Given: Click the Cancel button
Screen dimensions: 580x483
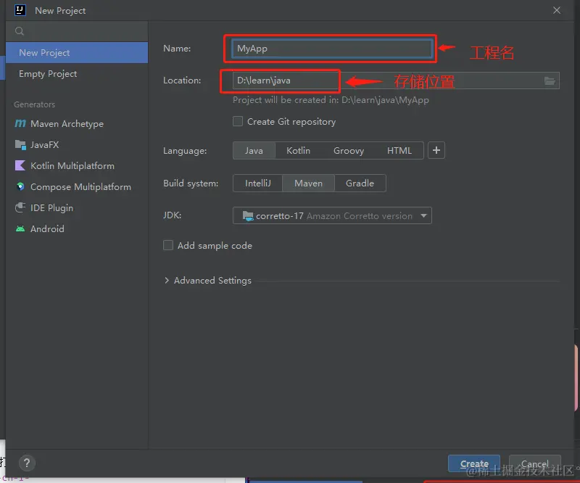Looking at the screenshot, I should [x=534, y=463].
